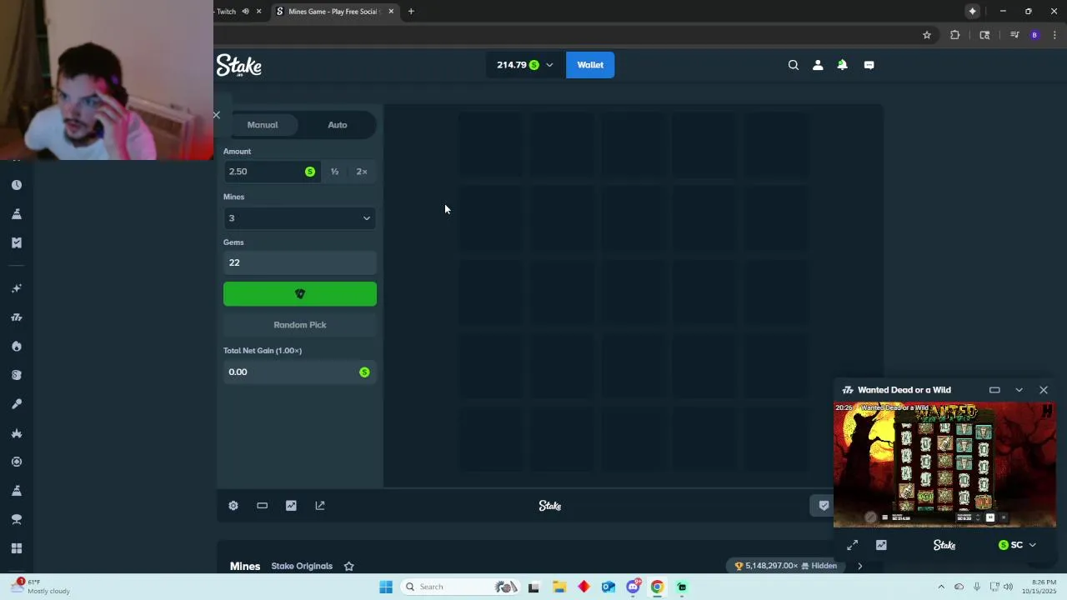This screenshot has height=600, width=1067.
Task: Open the SC currency dropdown
Action: [1017, 545]
